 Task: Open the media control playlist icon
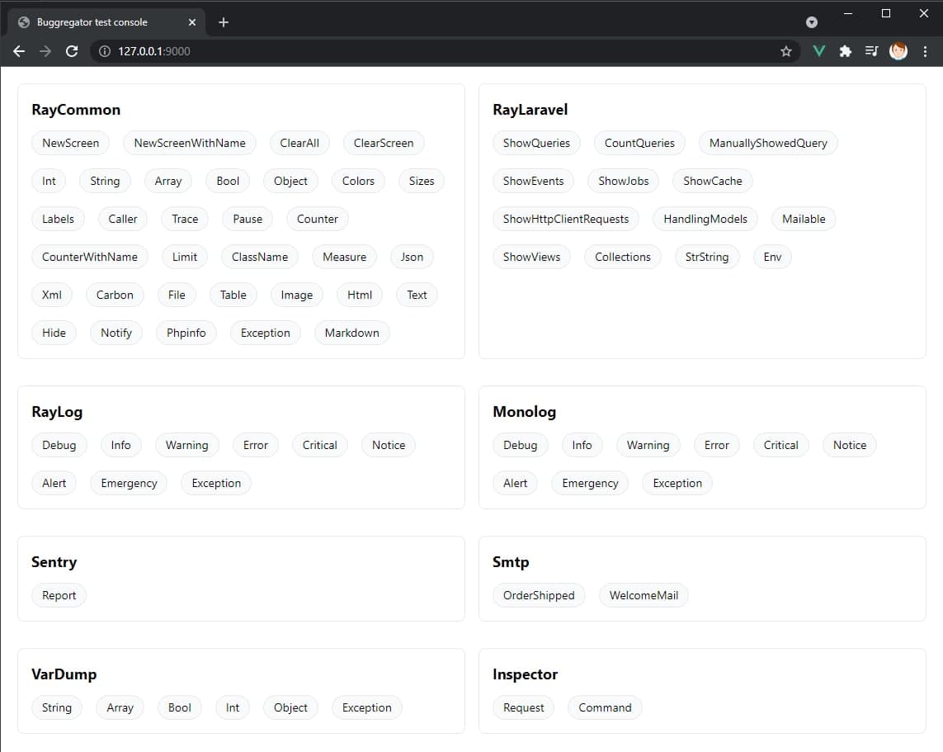[x=871, y=51]
